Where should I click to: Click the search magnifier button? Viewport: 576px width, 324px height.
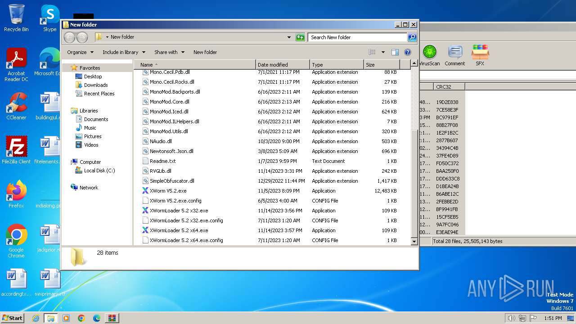pos(412,37)
